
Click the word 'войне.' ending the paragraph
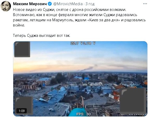[x=19, y=25]
